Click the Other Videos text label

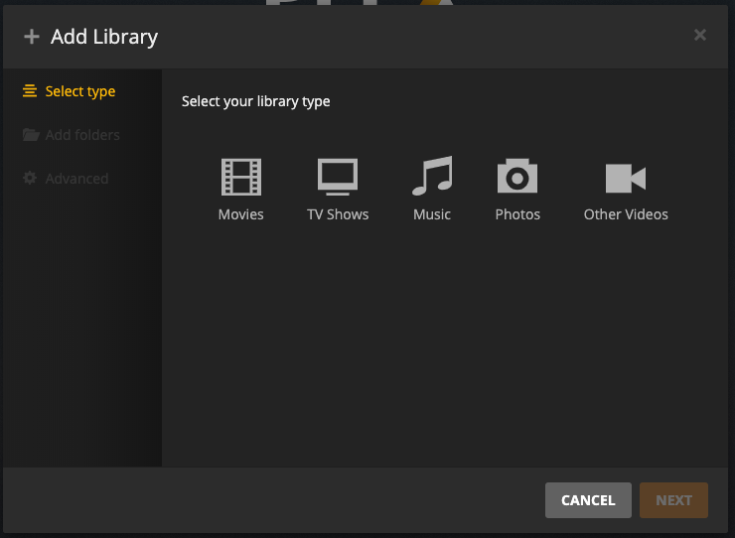point(626,214)
